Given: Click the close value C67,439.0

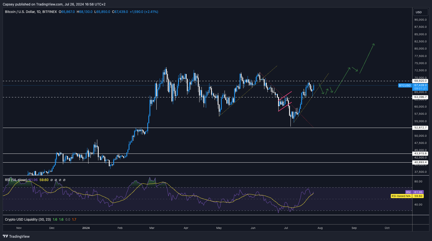Looking at the screenshot, I should pos(120,12).
